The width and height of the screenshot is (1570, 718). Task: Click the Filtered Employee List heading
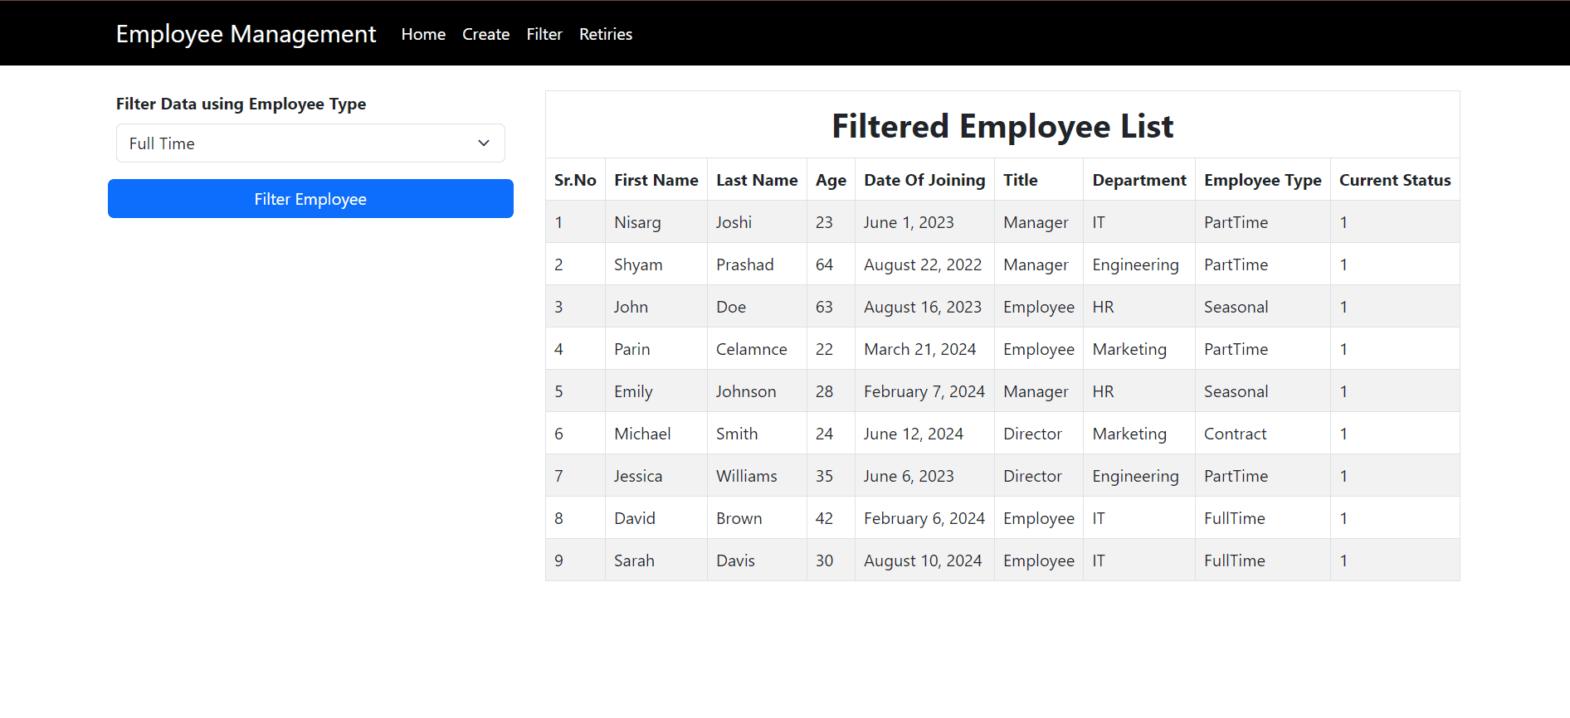point(1002,126)
